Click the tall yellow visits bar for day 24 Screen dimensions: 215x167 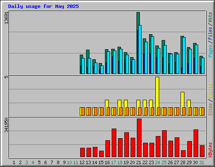157,92
